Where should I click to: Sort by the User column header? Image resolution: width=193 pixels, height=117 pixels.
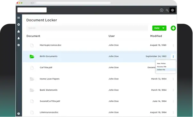coord(111,36)
